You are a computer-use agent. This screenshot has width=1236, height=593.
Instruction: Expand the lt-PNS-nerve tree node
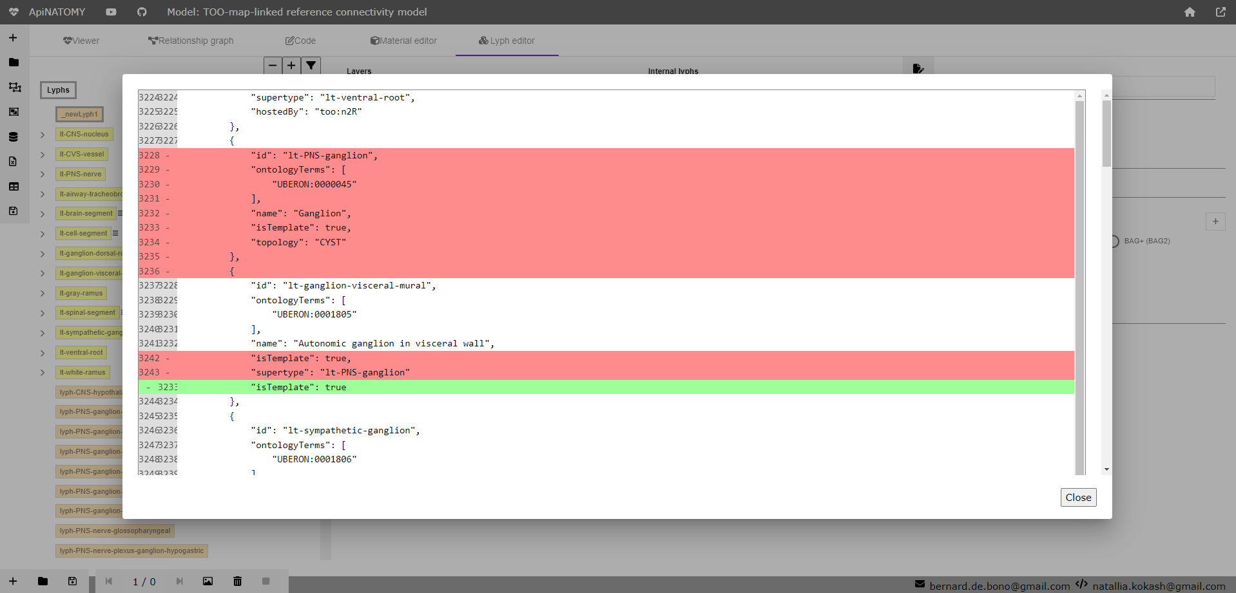(43, 174)
